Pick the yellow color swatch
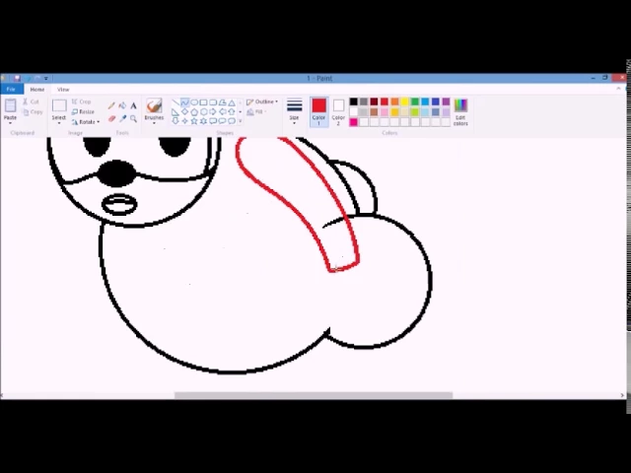631x473 pixels. (404, 102)
